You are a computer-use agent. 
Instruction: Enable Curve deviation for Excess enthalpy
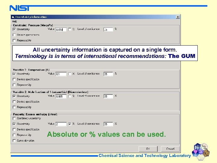pos(14,141)
